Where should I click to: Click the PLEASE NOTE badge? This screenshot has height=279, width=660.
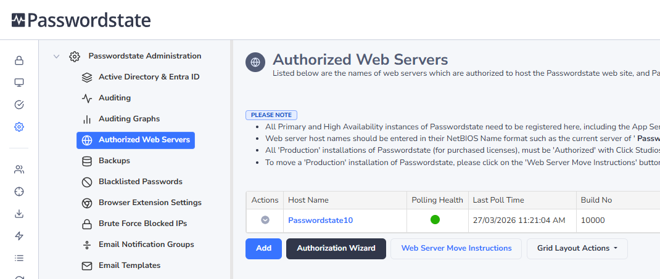[271, 115]
